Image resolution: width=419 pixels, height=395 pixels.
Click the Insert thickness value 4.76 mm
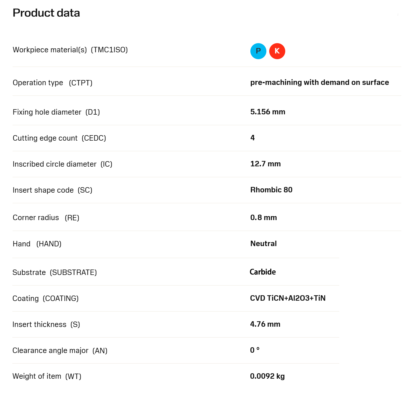(265, 324)
